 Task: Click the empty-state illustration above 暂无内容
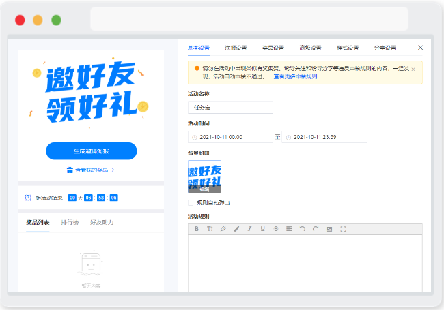(x=91, y=263)
